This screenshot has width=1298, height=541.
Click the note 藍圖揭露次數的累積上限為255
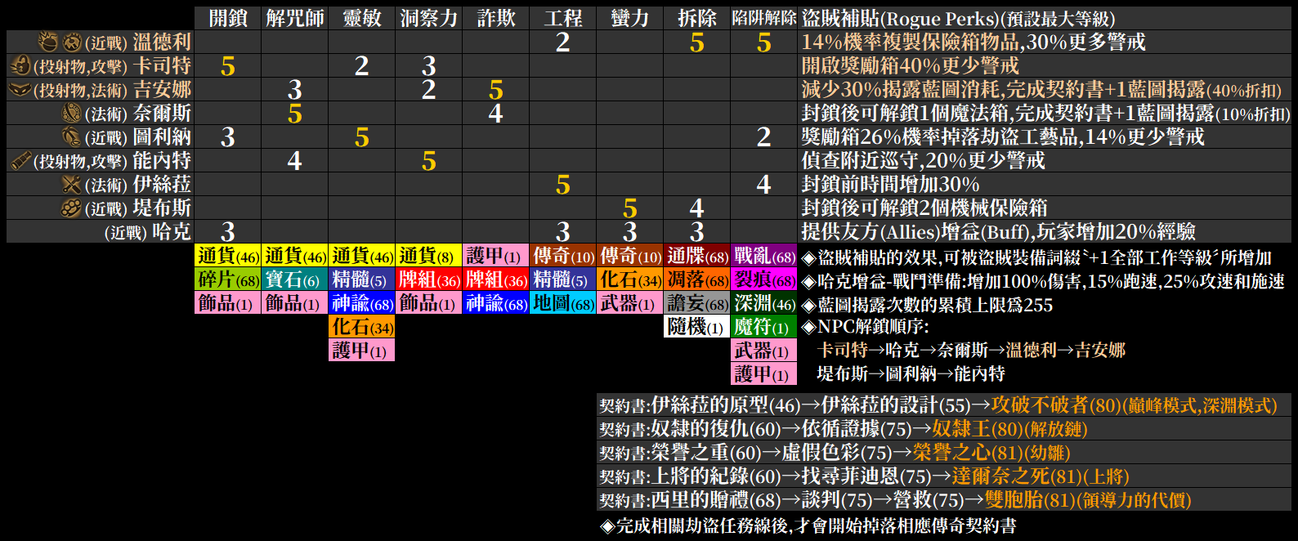tap(928, 305)
